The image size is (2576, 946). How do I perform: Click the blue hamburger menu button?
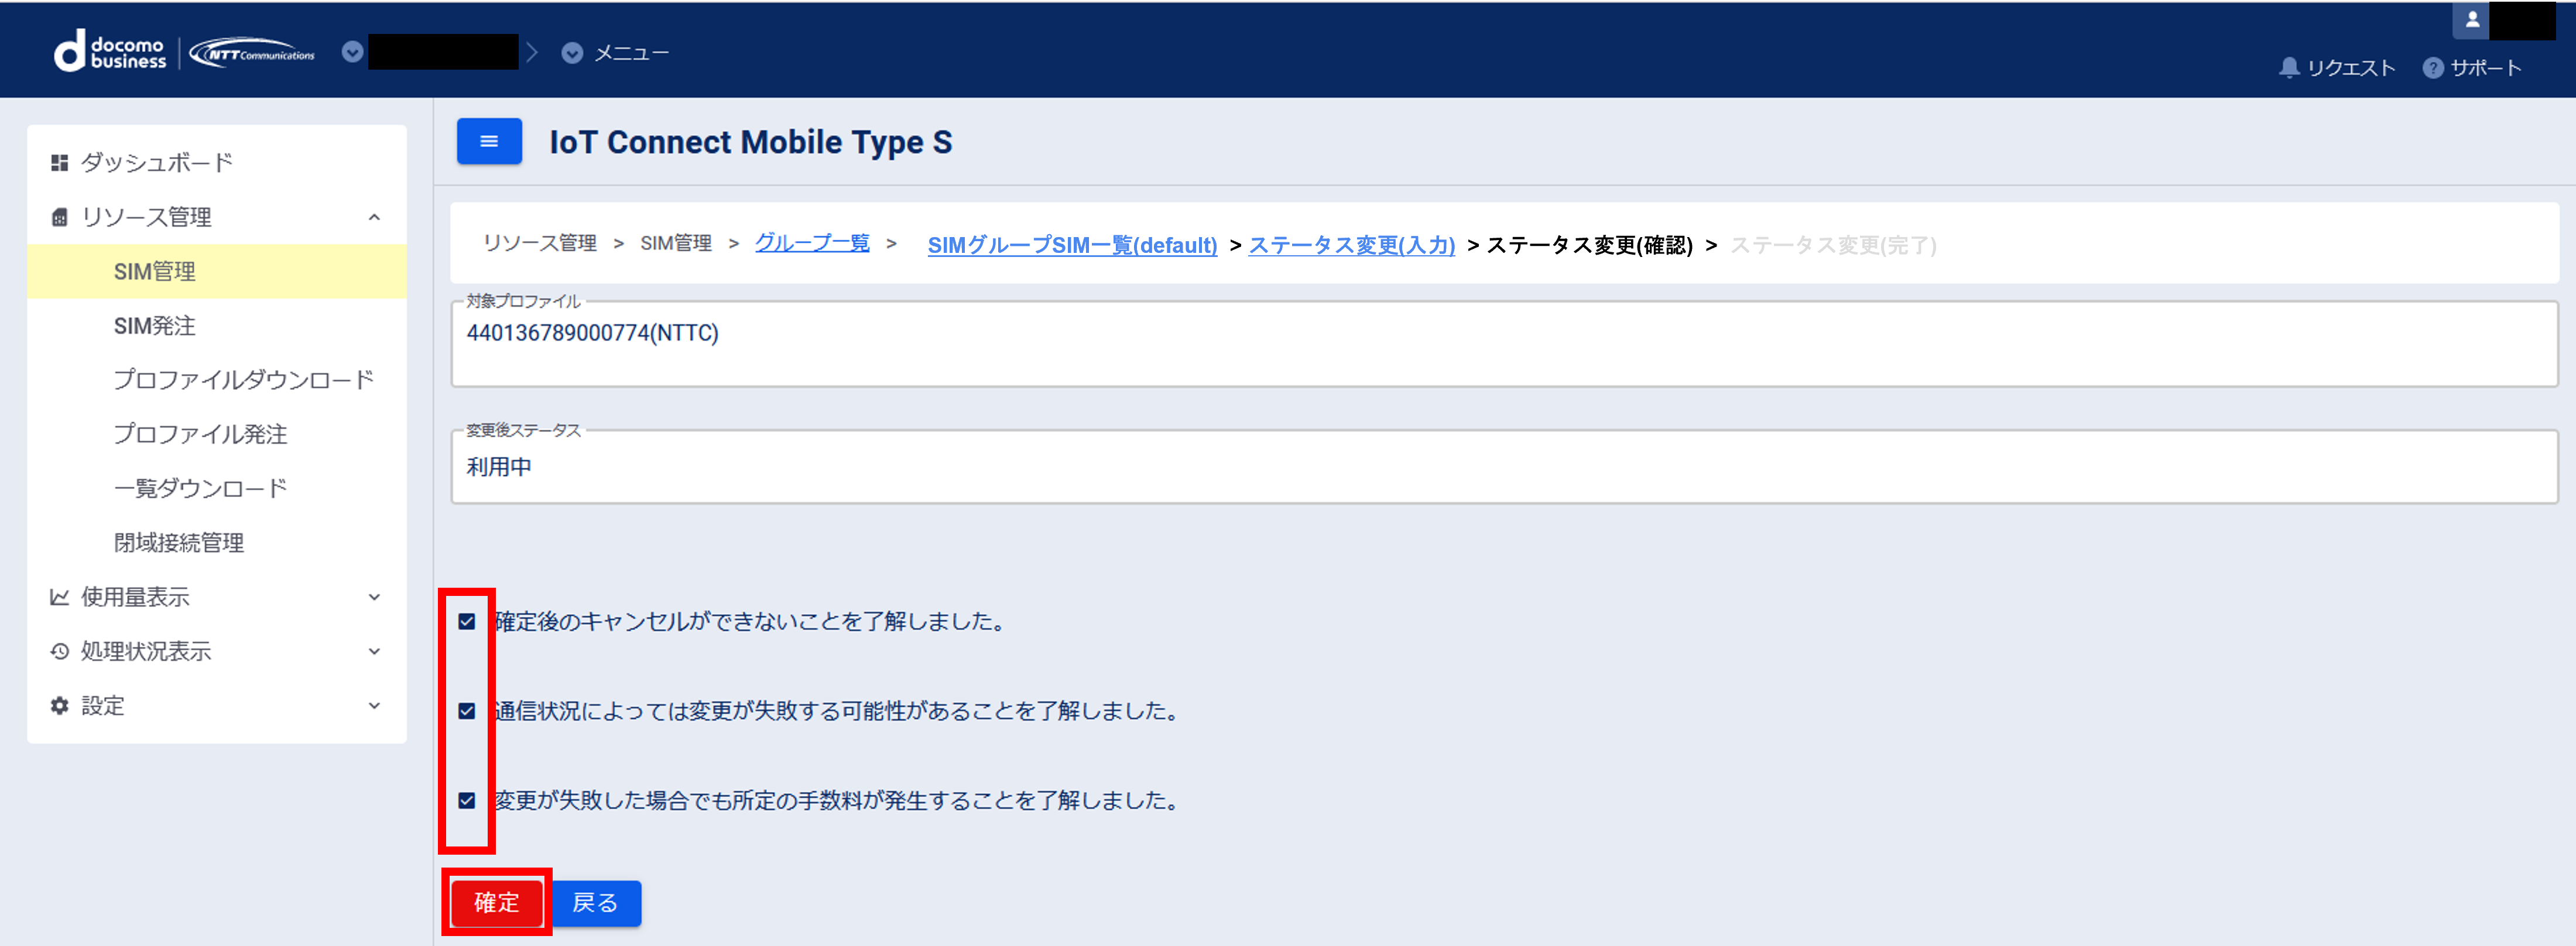tap(489, 141)
